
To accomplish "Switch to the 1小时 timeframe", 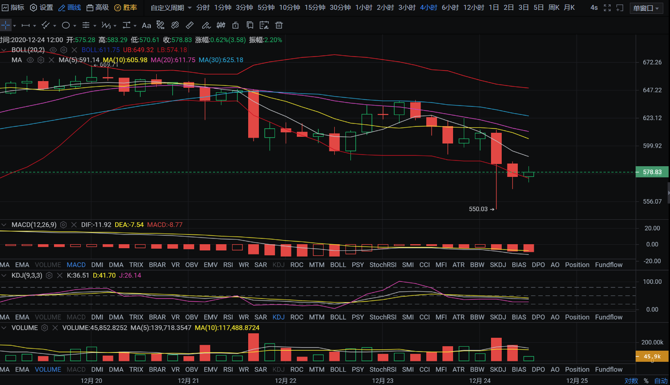I will pyautogui.click(x=364, y=8).
